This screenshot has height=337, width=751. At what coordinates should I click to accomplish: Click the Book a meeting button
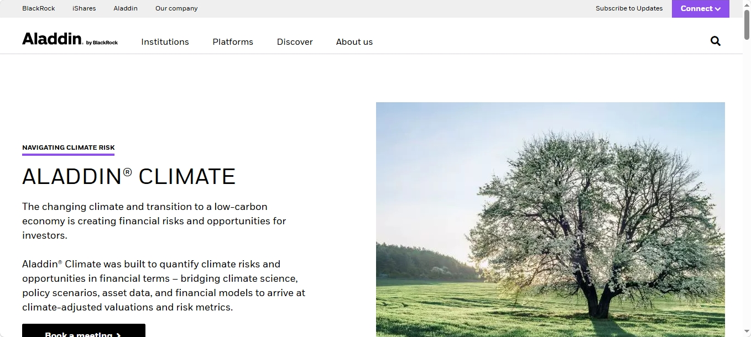pos(84,330)
